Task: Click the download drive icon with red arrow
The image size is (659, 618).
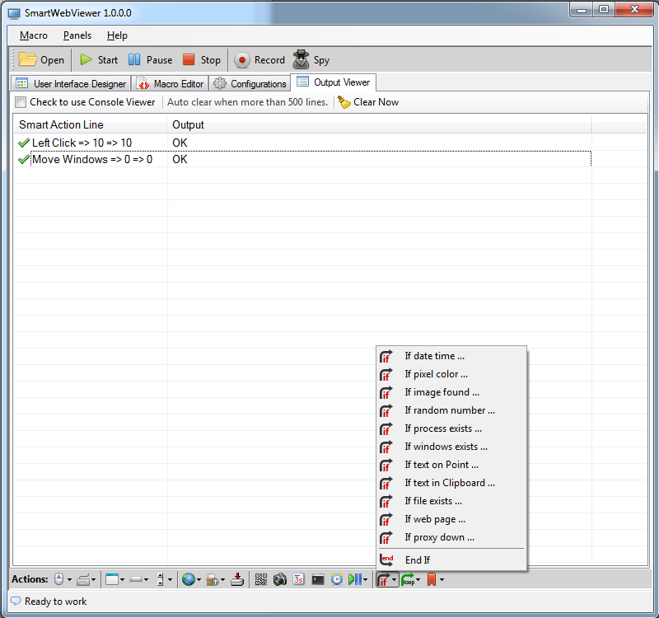Action: pyautogui.click(x=237, y=580)
